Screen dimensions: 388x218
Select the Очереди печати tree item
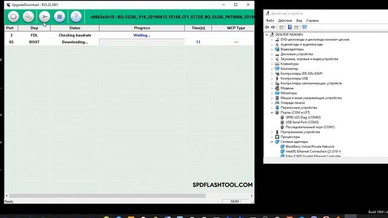click(x=292, y=103)
